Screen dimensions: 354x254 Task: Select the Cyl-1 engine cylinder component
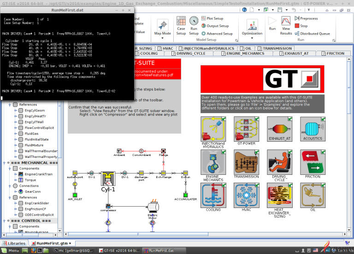(108, 178)
